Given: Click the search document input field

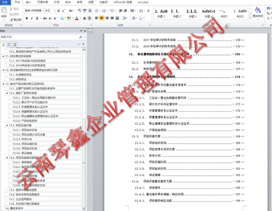Looking at the screenshot, I should [40, 37].
